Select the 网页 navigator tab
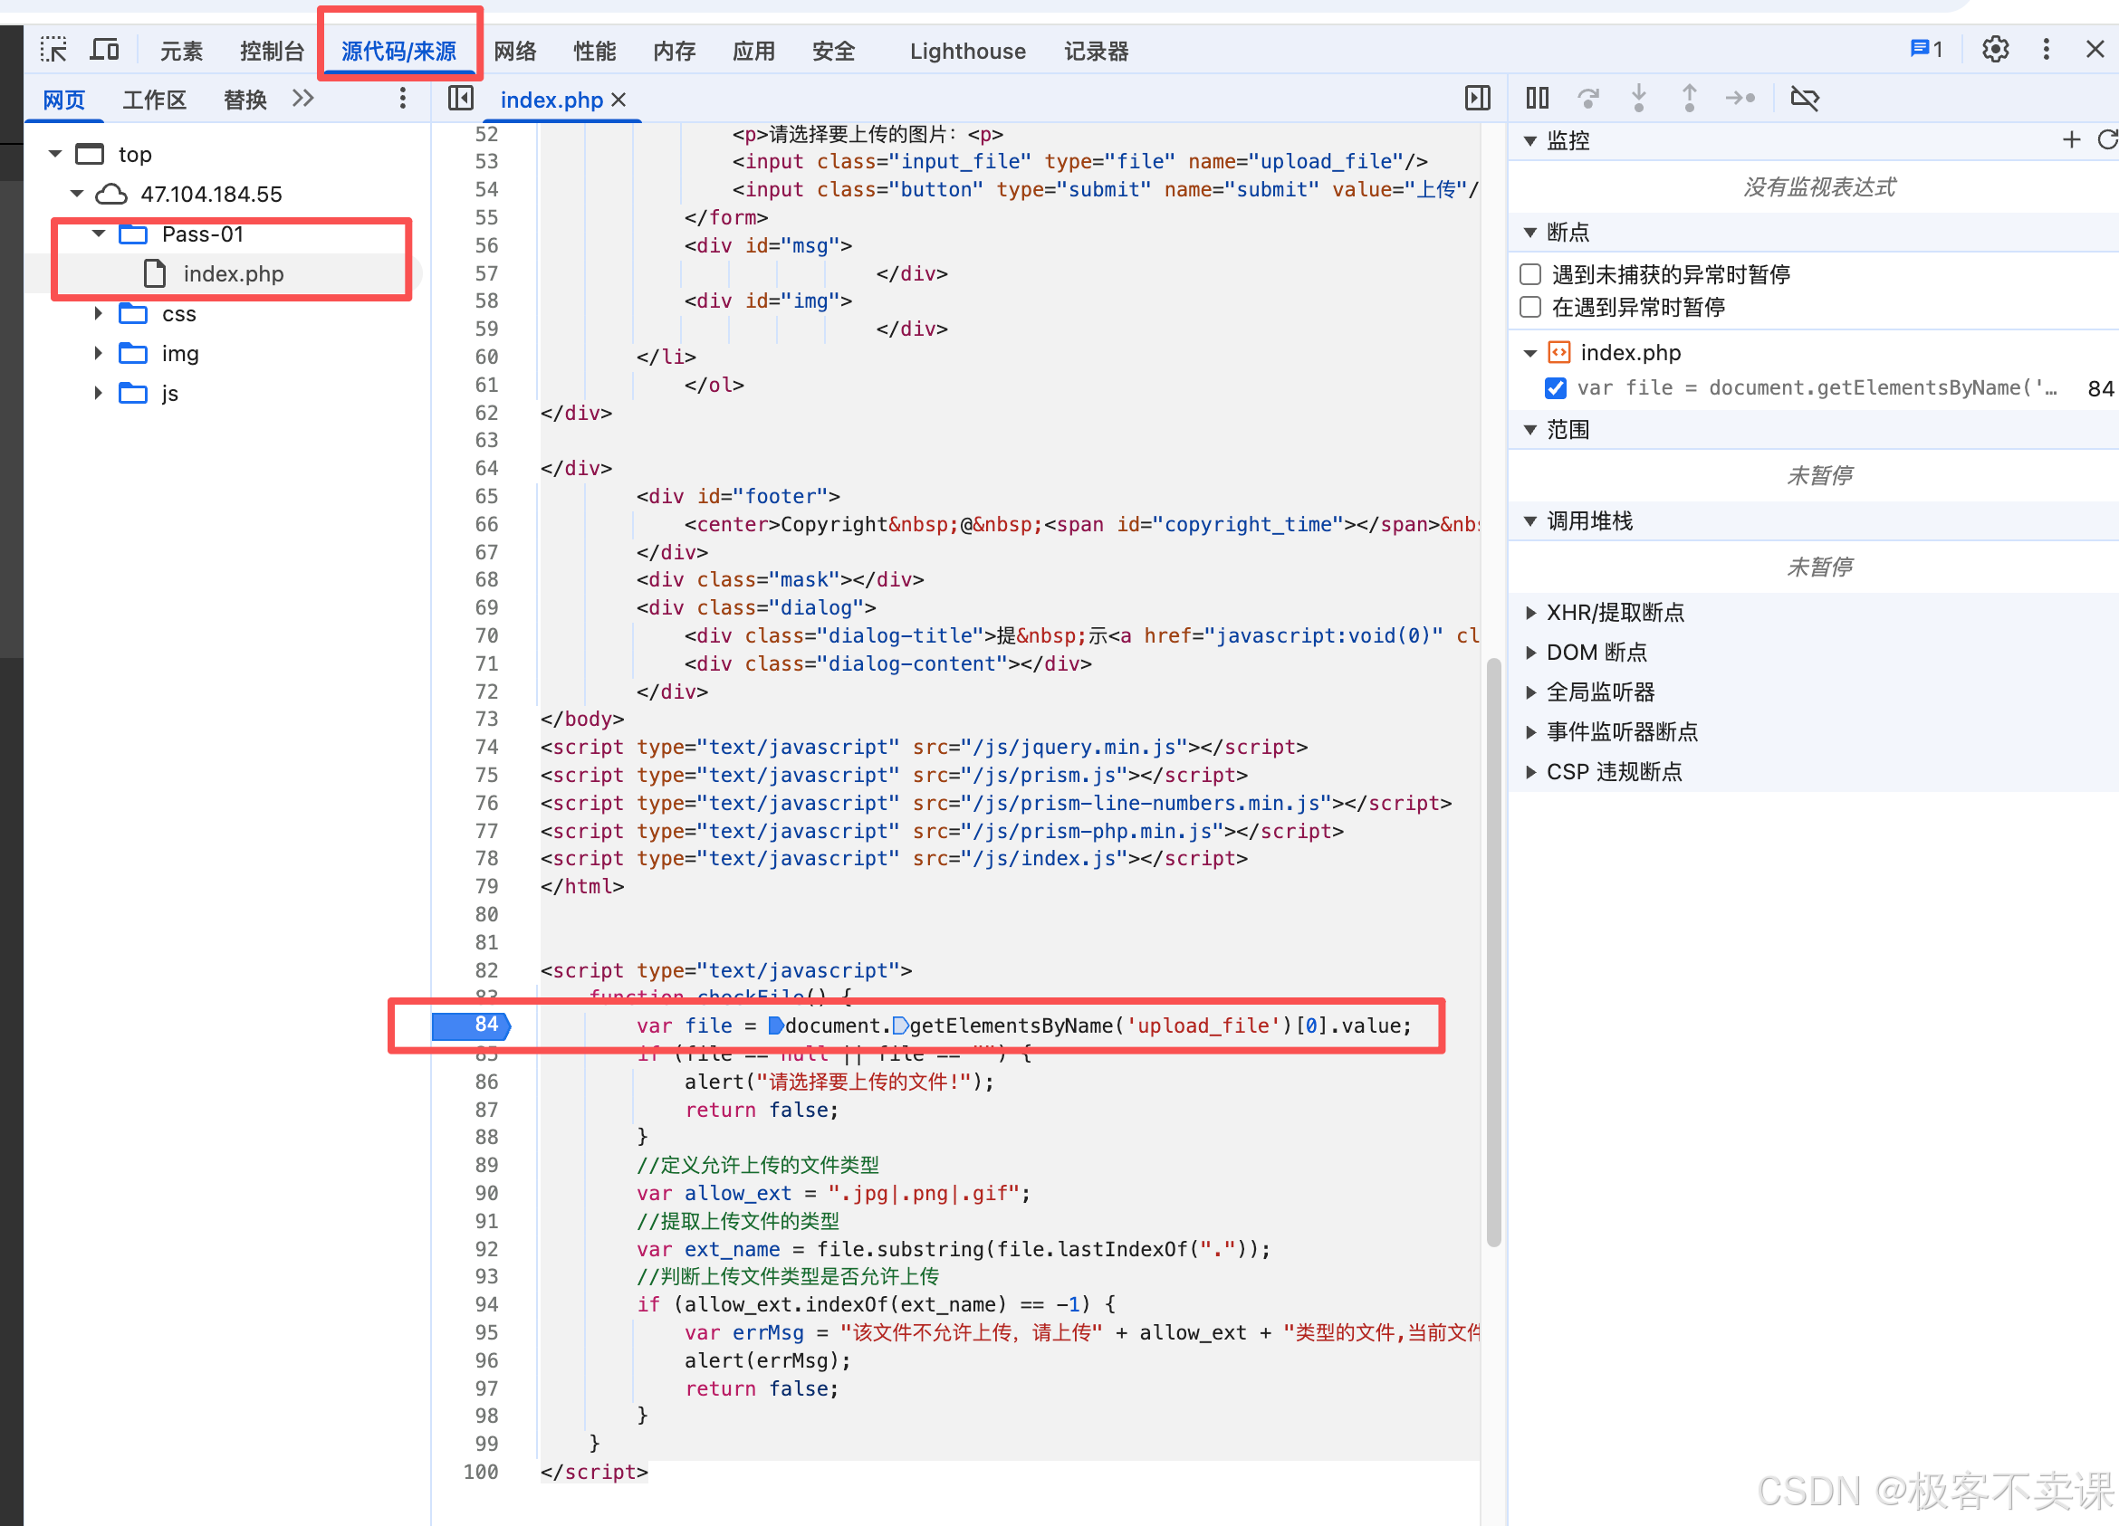Screen dimensions: 2119x1526 click(x=63, y=100)
